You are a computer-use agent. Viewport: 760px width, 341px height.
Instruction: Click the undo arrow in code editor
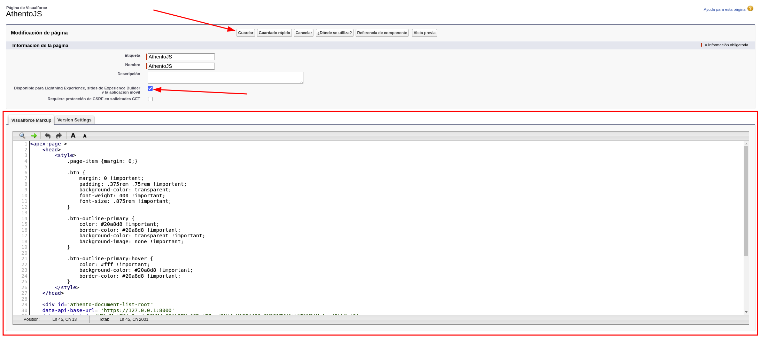[x=48, y=136]
